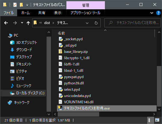The height and width of the screenshot is (124, 162).
Task: Open the recent locations dropdown arrow
Action: click(22, 23)
